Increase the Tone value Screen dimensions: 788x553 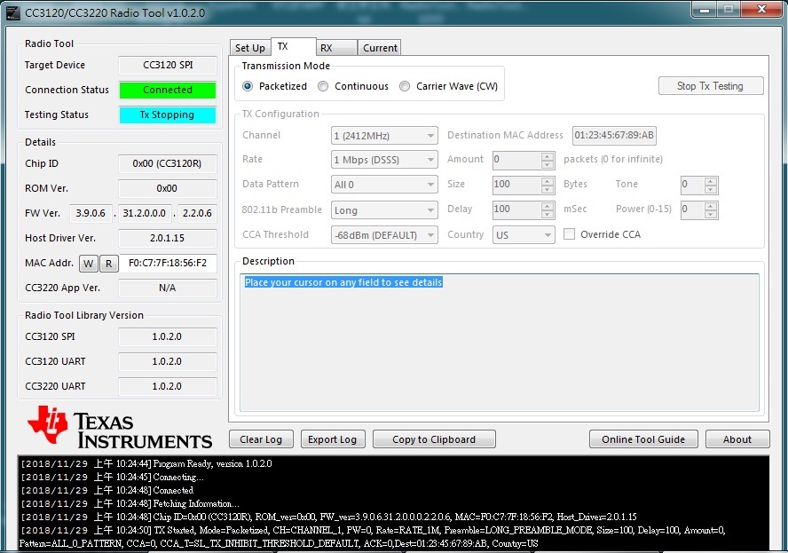tap(711, 181)
